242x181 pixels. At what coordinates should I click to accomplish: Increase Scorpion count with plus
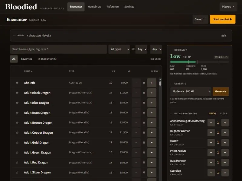[225, 173]
